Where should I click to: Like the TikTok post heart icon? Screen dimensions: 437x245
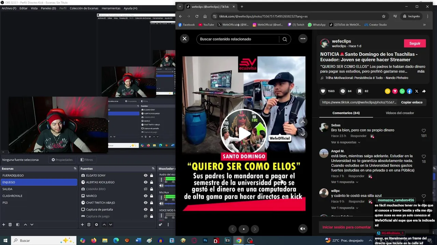[323, 91]
